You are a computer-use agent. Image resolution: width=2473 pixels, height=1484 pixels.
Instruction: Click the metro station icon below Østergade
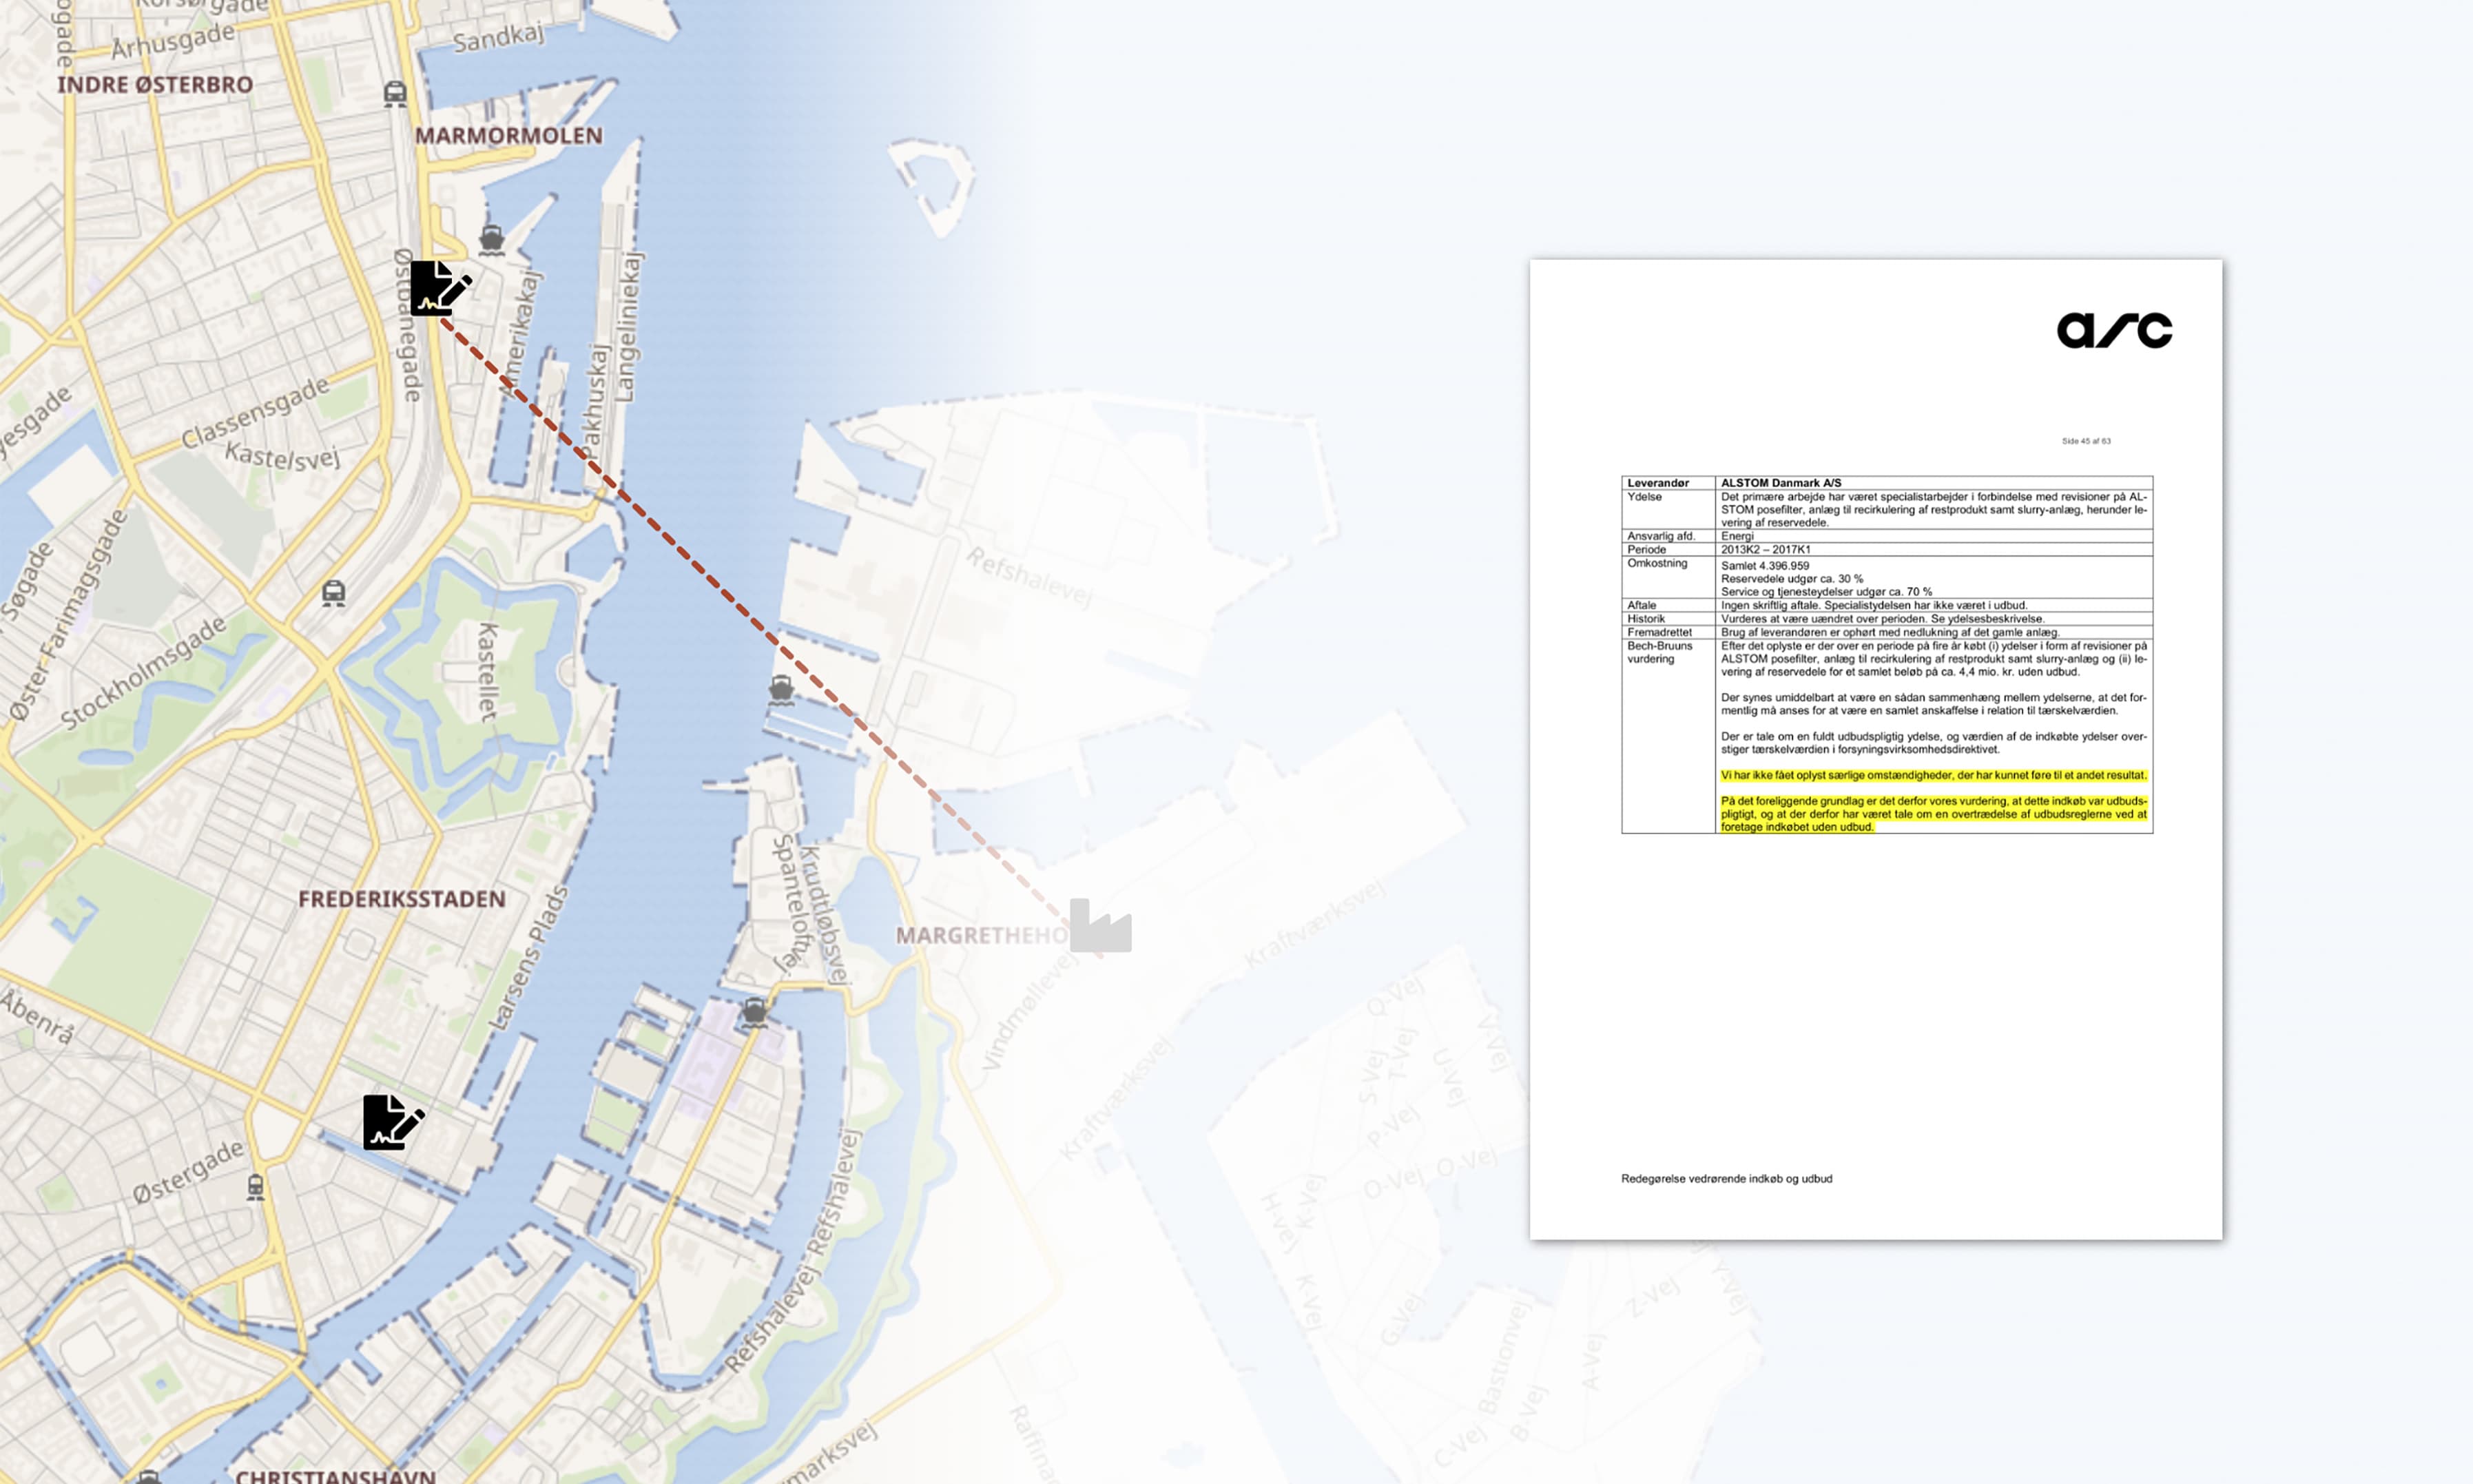[256, 1187]
